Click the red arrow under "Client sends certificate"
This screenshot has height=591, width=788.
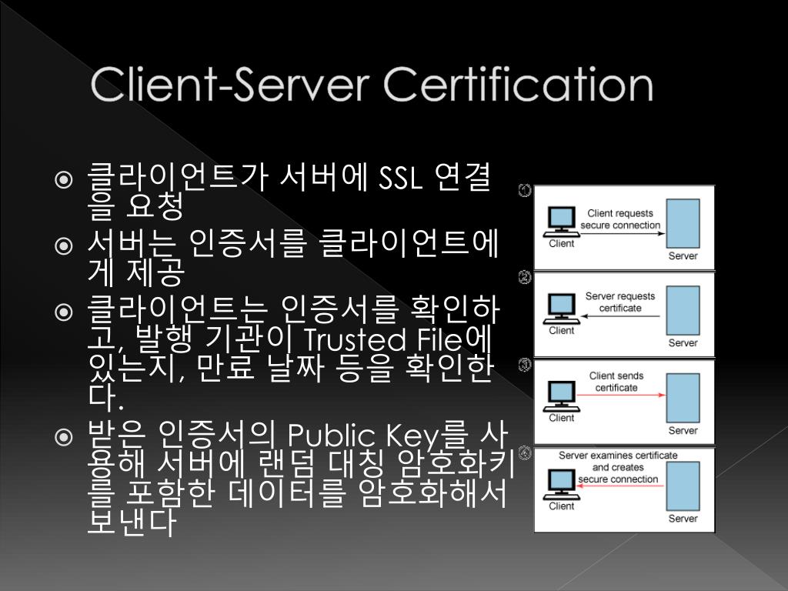coord(621,395)
